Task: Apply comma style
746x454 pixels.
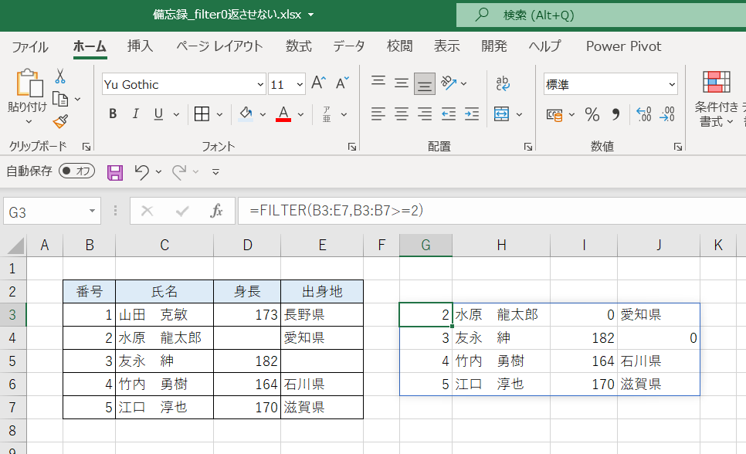Action: pyautogui.click(x=615, y=114)
